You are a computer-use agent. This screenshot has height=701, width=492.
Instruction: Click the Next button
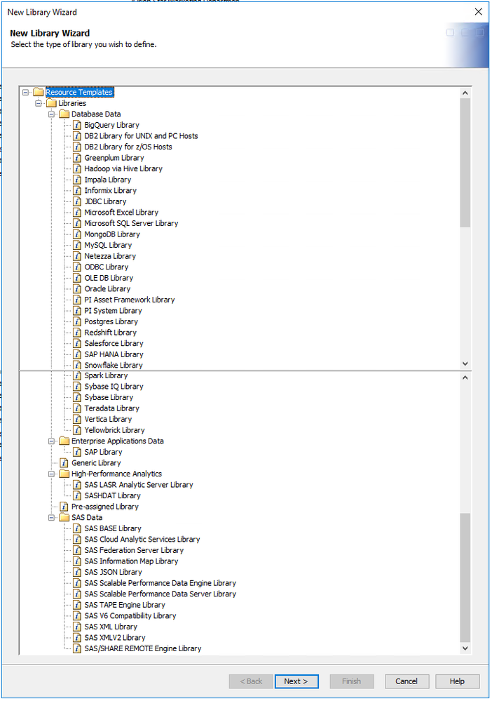point(296,681)
